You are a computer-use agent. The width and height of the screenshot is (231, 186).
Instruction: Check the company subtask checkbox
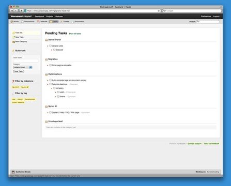pos(54,88)
